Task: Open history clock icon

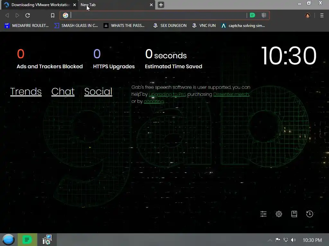Action: tap(310, 214)
